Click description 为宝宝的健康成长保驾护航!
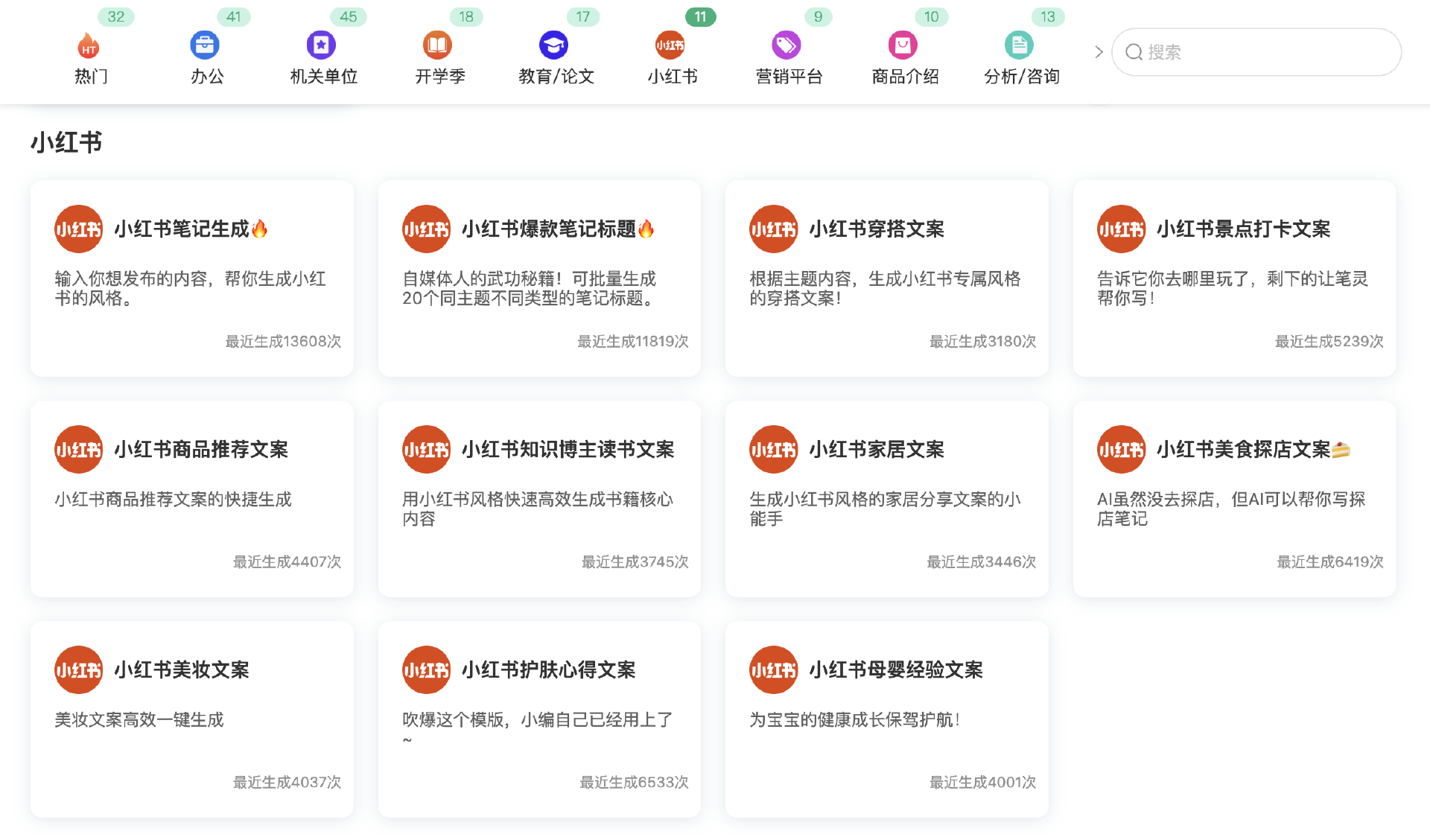Screen dimensions: 1430x837 pos(854,719)
